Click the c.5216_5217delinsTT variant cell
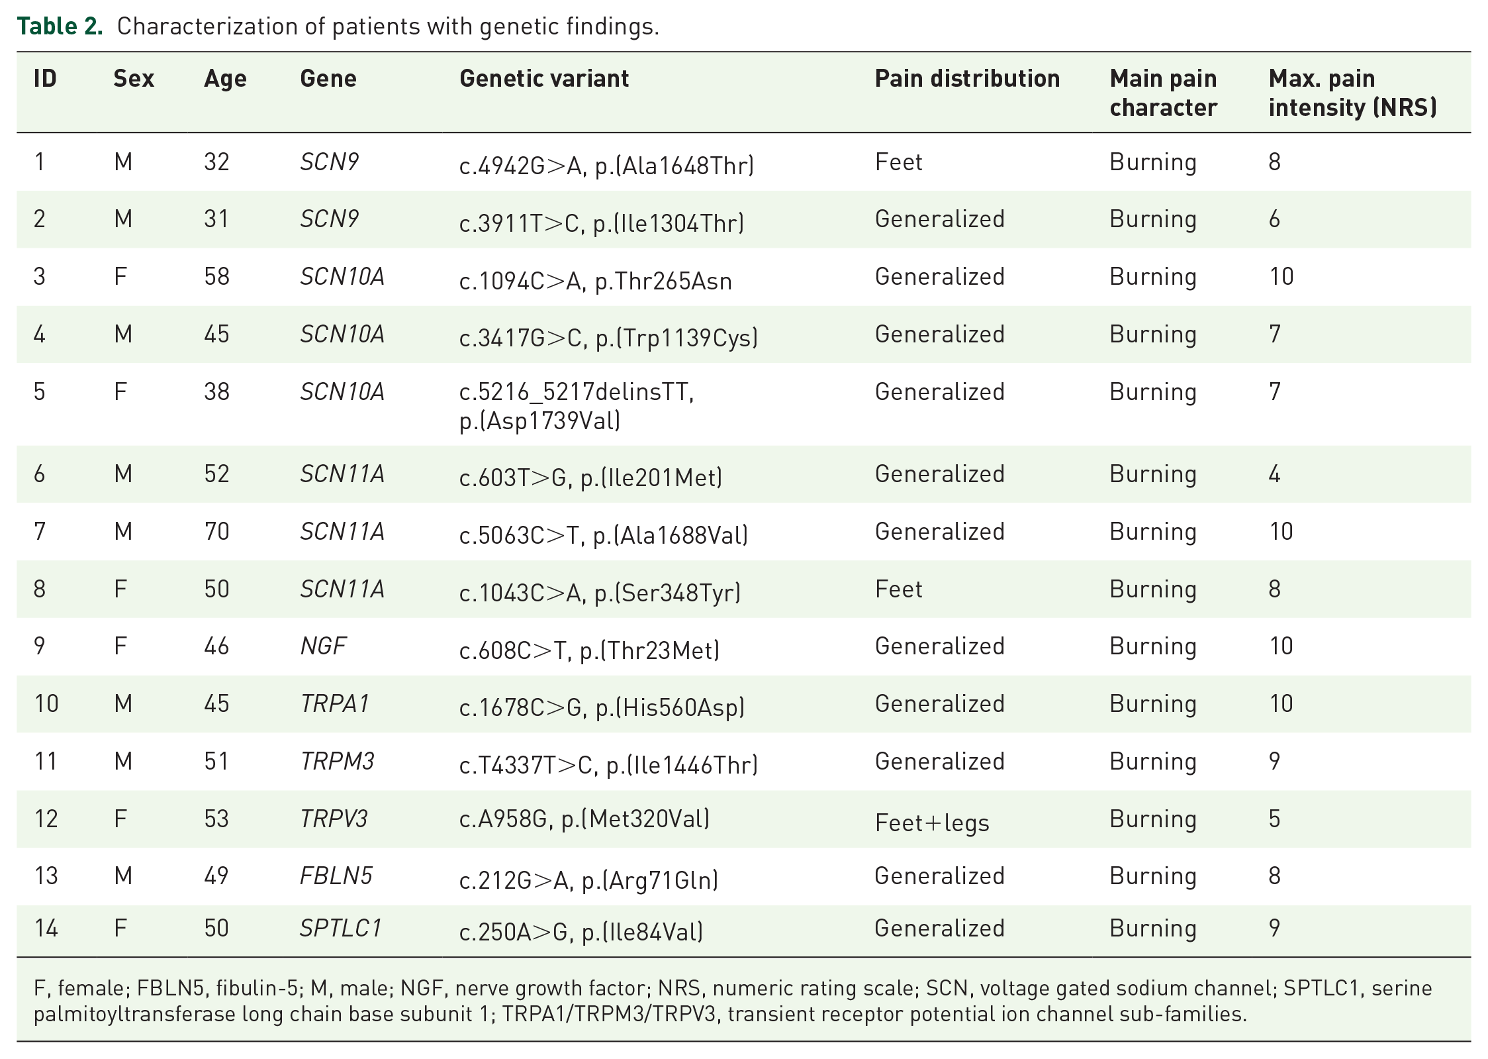This screenshot has height=1059, width=1488. tap(576, 406)
